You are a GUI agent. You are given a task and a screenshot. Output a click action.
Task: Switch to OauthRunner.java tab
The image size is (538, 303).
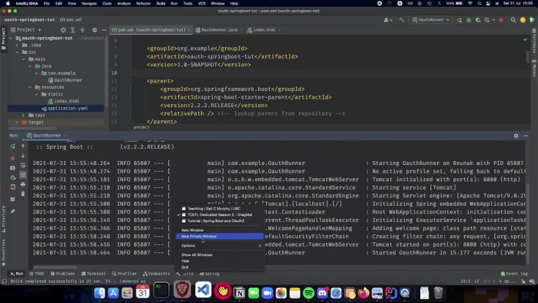[219, 30]
